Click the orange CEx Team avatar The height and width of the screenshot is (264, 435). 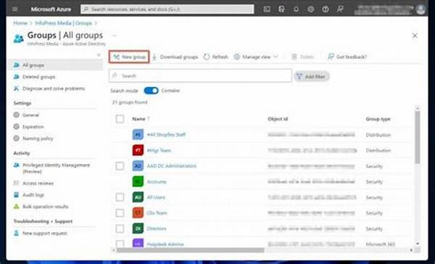pyautogui.click(x=138, y=213)
